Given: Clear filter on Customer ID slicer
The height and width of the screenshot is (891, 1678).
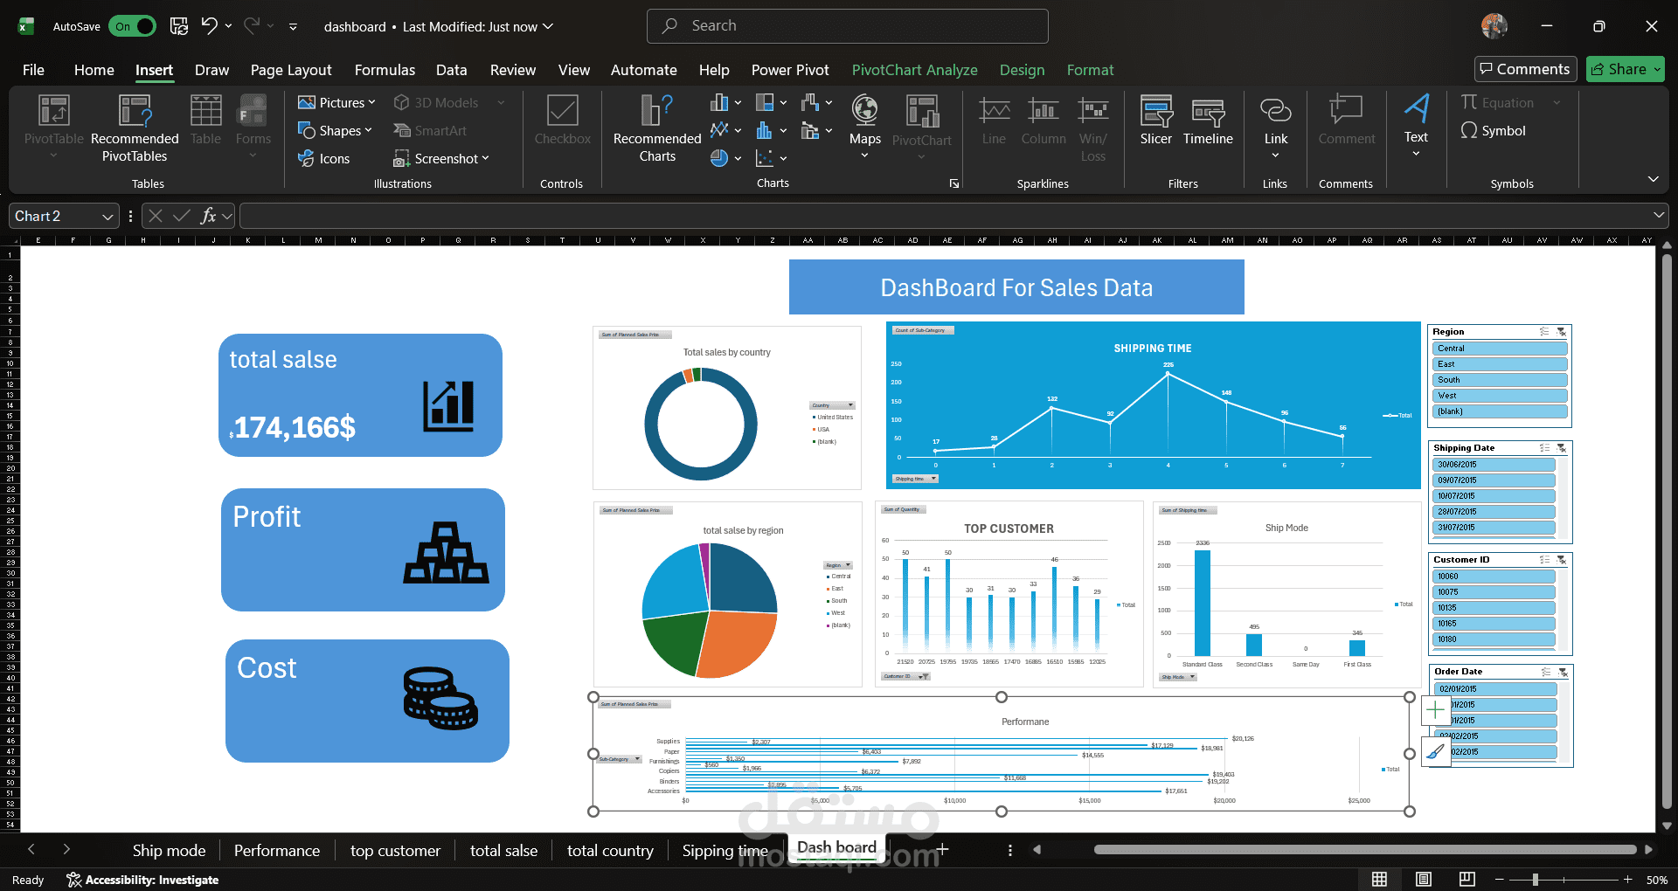Looking at the screenshot, I should coord(1561,560).
